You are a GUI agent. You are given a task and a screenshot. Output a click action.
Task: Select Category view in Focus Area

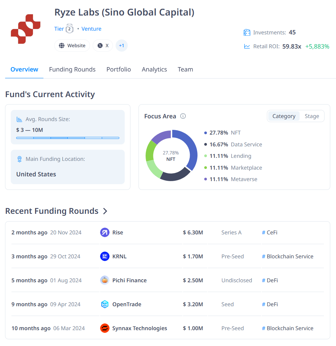[284, 116]
